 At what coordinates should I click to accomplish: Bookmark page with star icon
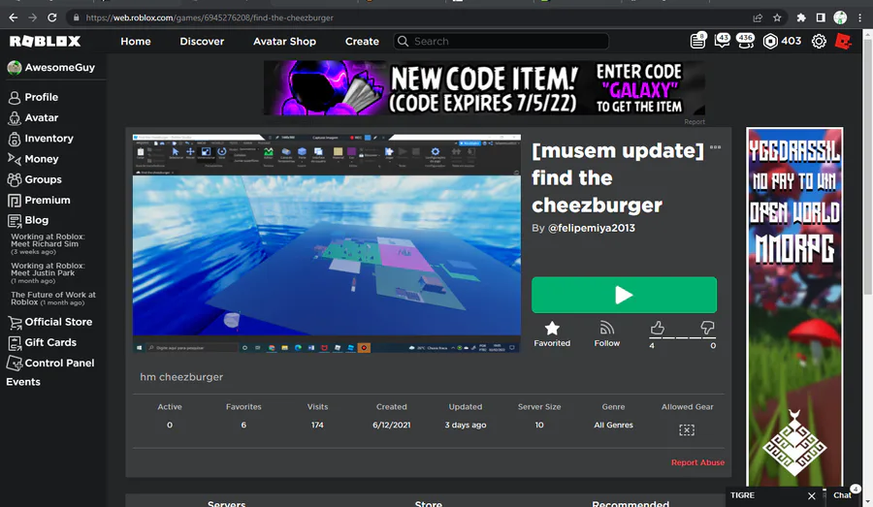pyautogui.click(x=777, y=17)
